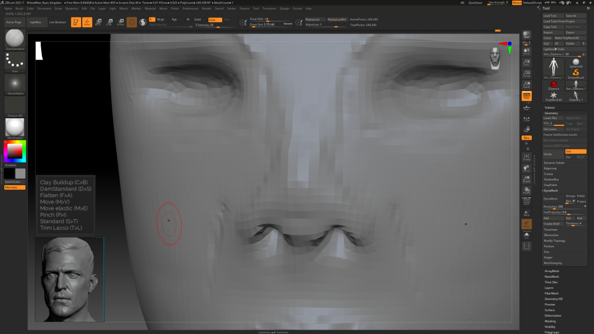594x334 pixels.
Task: Open the Preferences menu
Action: pyautogui.click(x=190, y=9)
